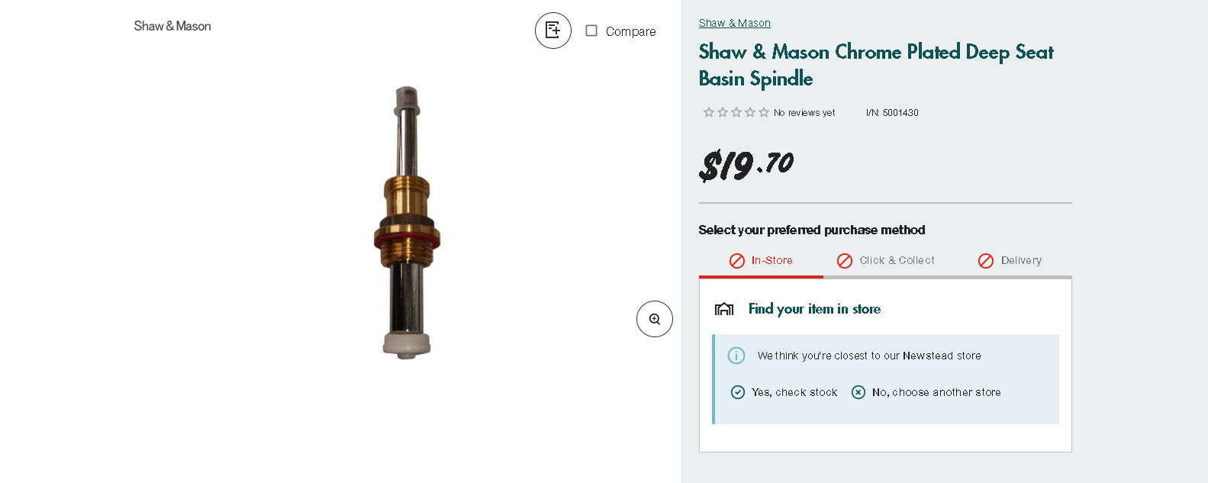Switch to the Click & Collect tab
1208x483 pixels.
point(896,260)
